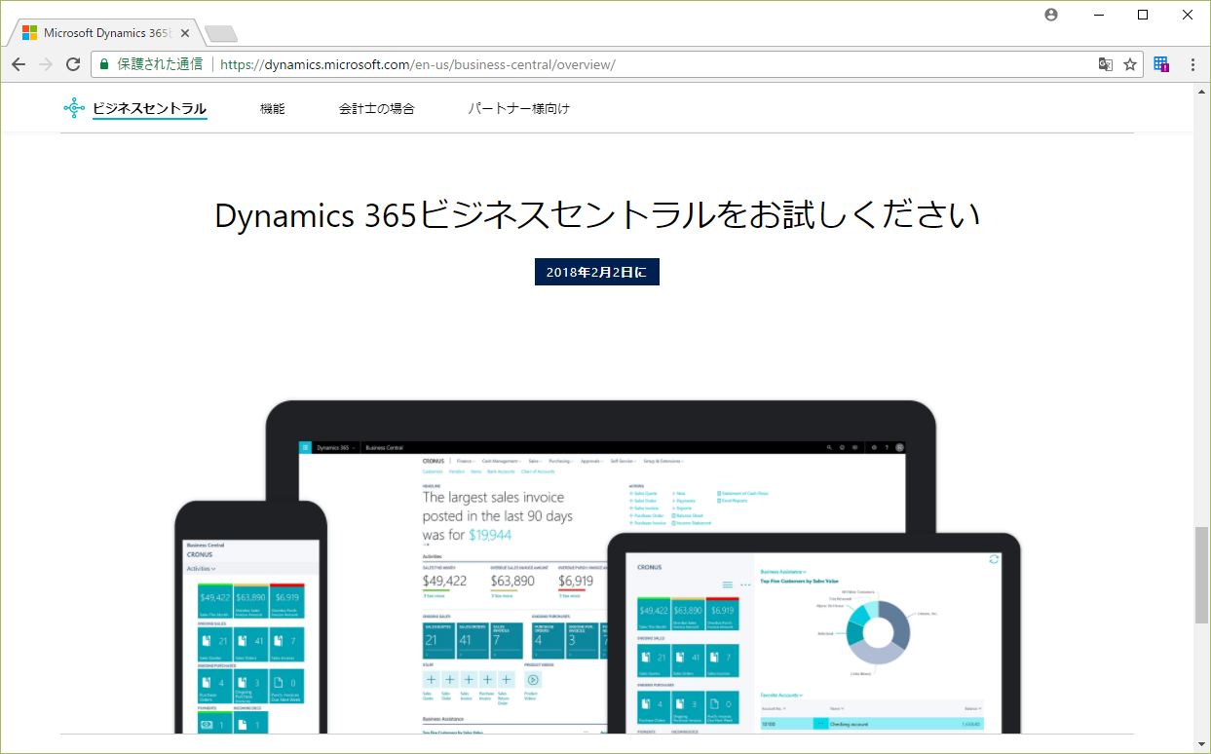Close the Microsoft Dynamics 365 tab
Viewport: 1211px width, 754px height.
pyautogui.click(x=185, y=33)
